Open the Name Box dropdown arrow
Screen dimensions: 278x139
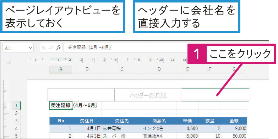pyautogui.click(x=30, y=48)
